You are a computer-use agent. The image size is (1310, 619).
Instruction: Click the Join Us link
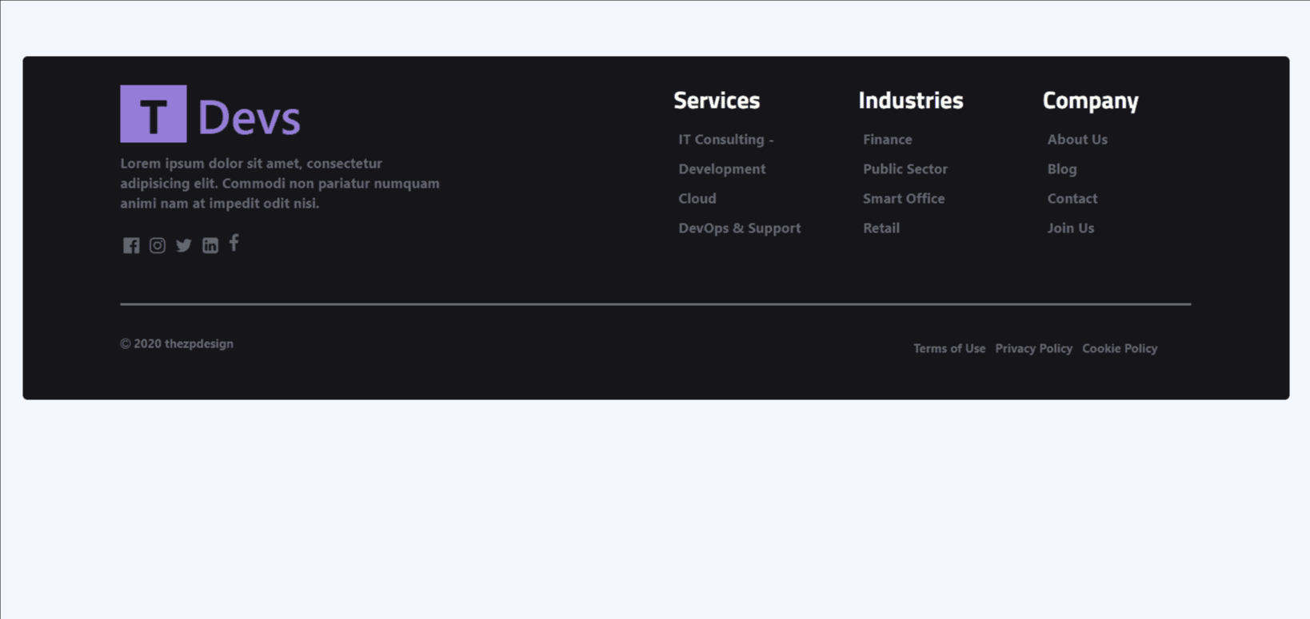pyautogui.click(x=1071, y=228)
